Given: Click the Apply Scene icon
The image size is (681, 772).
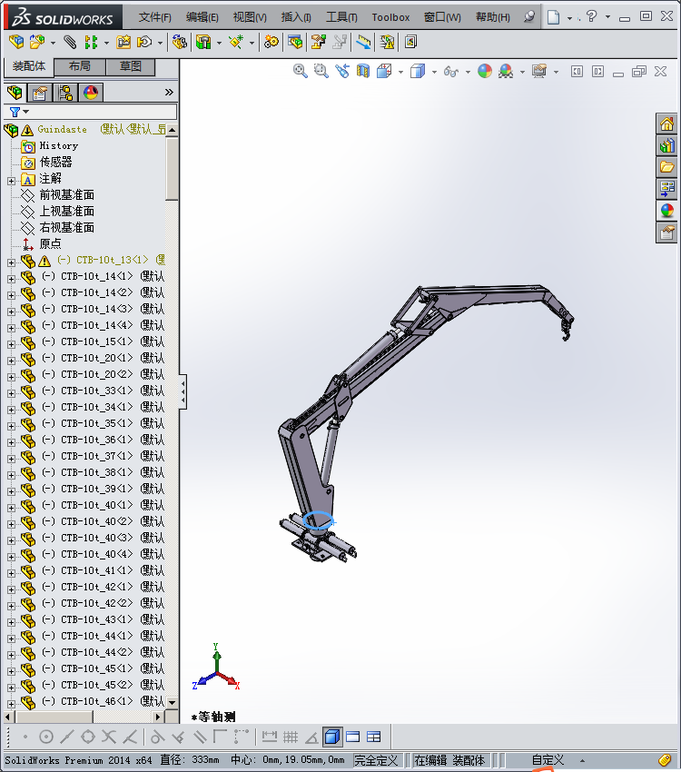Looking at the screenshot, I should 506,72.
